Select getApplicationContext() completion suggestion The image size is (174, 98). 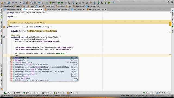[44, 74]
